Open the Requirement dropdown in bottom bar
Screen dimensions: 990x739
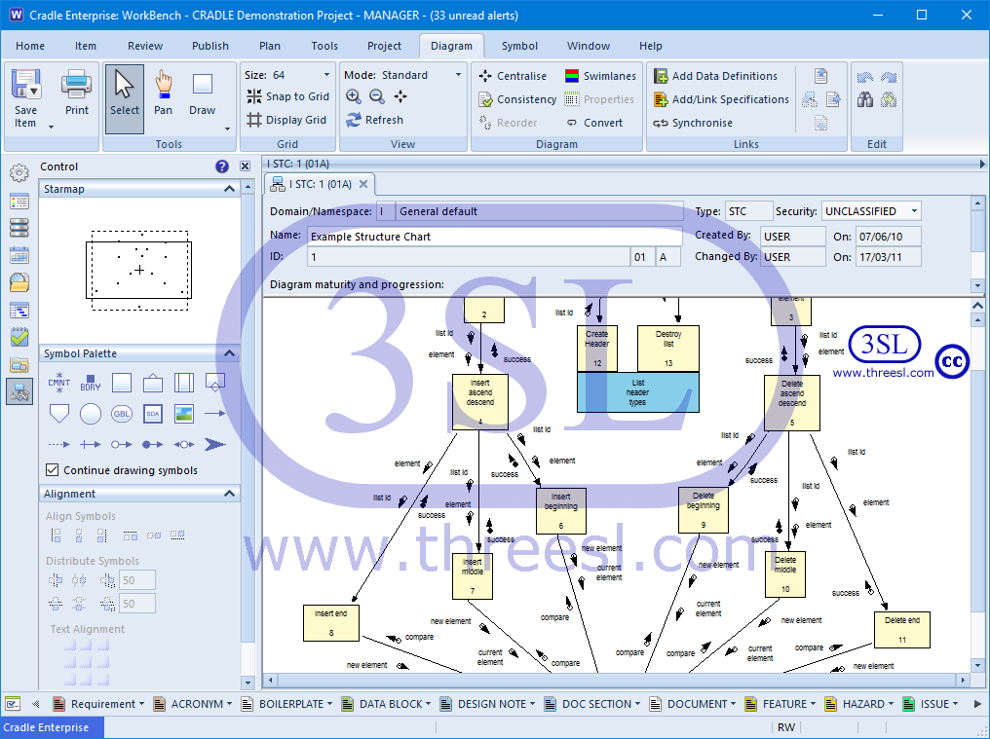click(140, 704)
